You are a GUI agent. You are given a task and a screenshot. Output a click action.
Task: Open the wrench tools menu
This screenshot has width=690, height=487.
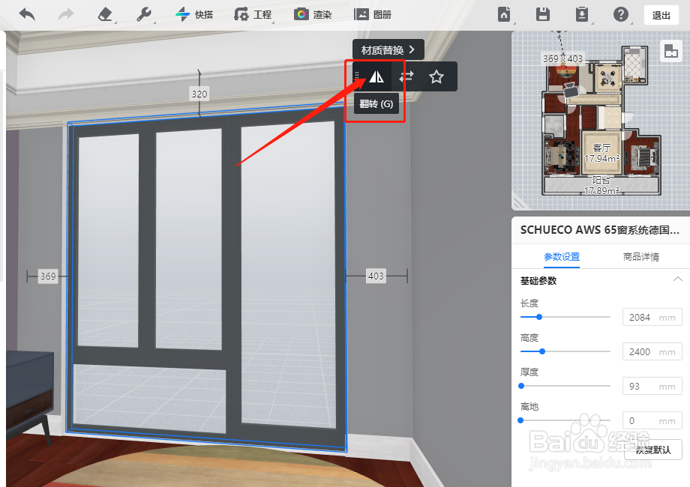[x=144, y=14]
